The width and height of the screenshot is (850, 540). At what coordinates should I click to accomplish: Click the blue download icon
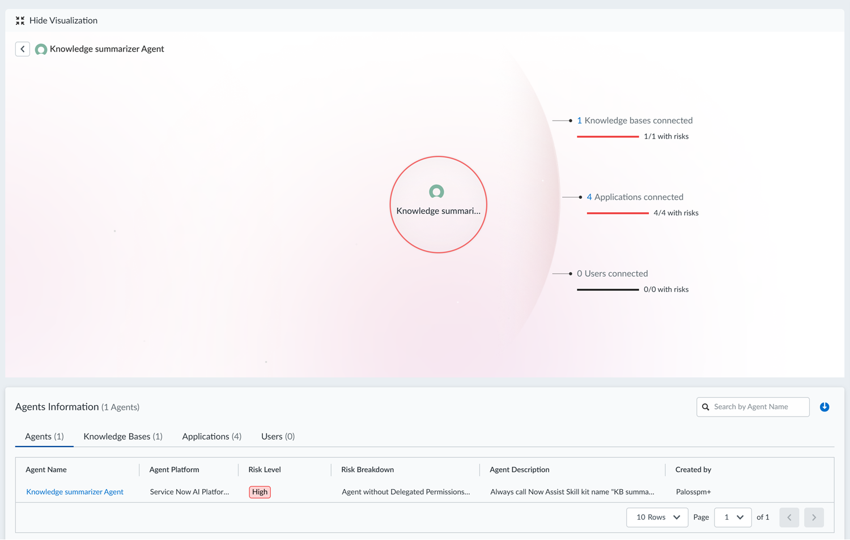pyautogui.click(x=824, y=407)
